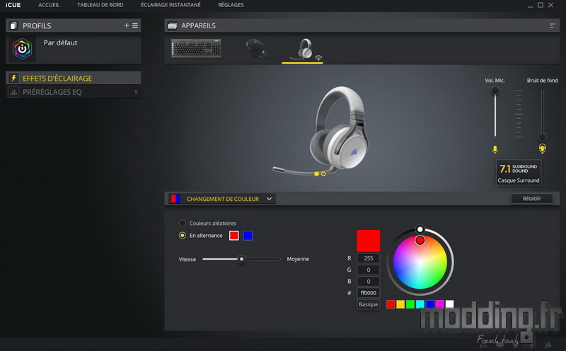Click the brightness ring white handle
This screenshot has width=566, height=351.
[x=420, y=229]
